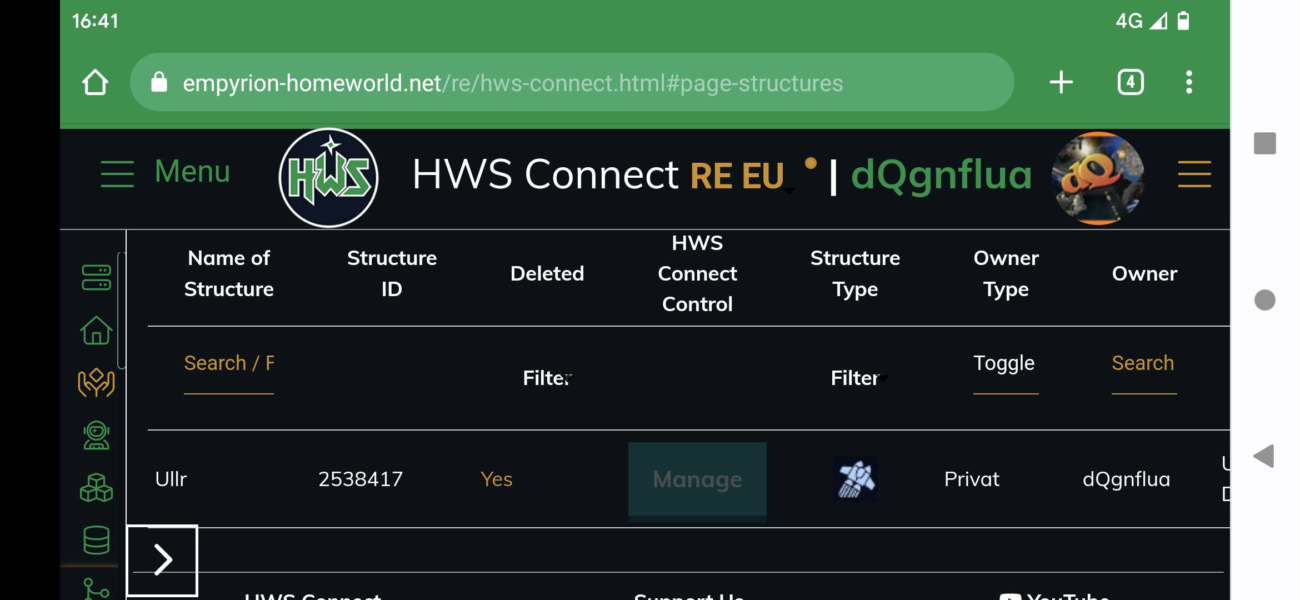Click the Privat owner type cell
Image resolution: width=1300 pixels, height=600 pixels.
pyautogui.click(x=972, y=479)
